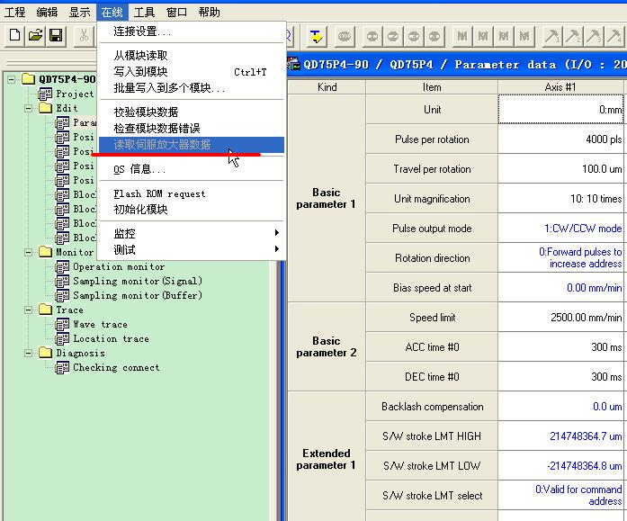Image resolution: width=627 pixels, height=521 pixels.
Task: Click the New file toolbar icon
Action: pyautogui.click(x=14, y=36)
